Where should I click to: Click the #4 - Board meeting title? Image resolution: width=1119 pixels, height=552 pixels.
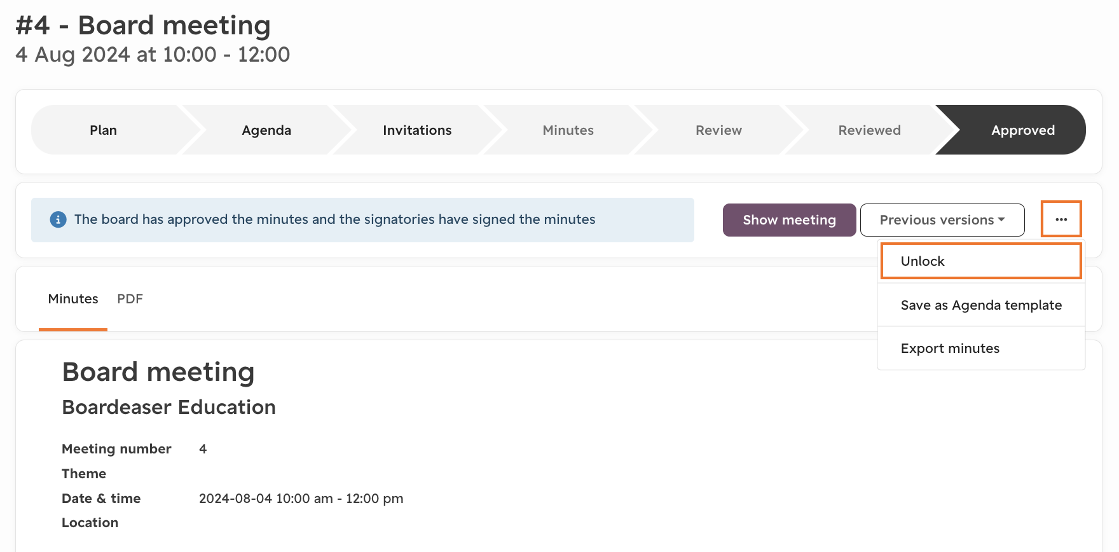[x=143, y=25]
